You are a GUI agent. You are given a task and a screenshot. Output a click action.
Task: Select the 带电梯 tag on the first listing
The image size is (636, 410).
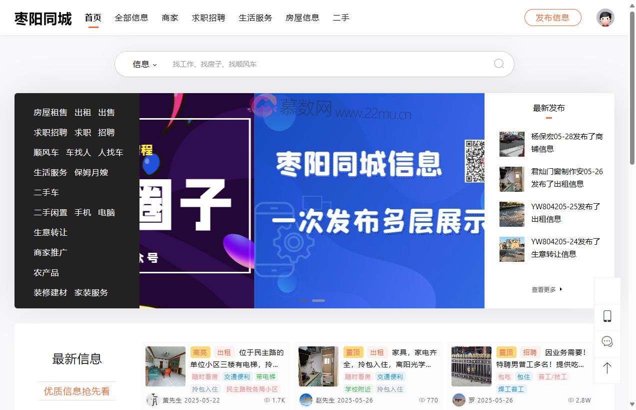(265, 376)
